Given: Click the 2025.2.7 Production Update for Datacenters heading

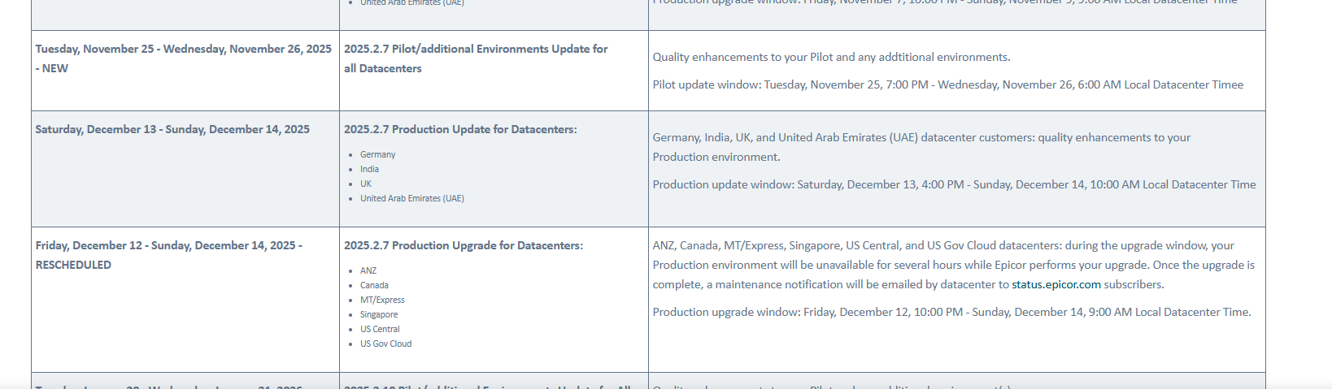Looking at the screenshot, I should click(460, 129).
